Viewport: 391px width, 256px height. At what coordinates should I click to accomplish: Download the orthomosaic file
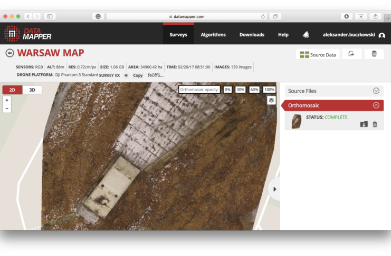point(364,124)
